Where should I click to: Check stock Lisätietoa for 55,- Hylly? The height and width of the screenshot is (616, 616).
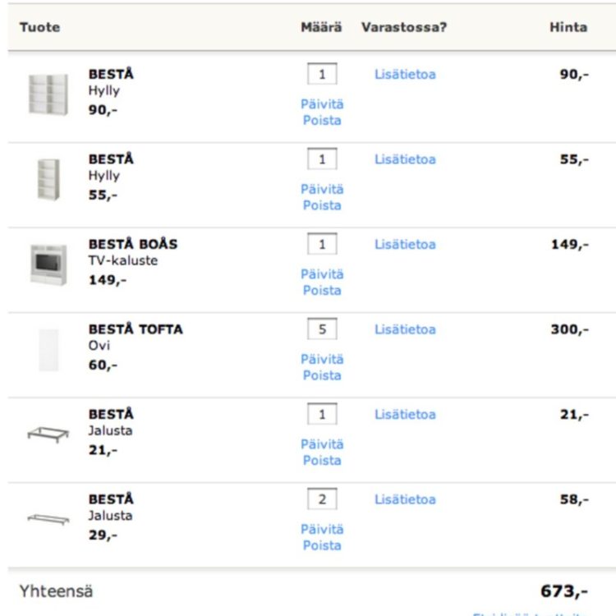[405, 159]
